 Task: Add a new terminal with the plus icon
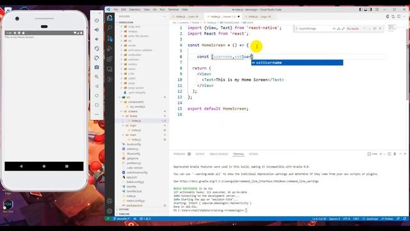(x=381, y=154)
